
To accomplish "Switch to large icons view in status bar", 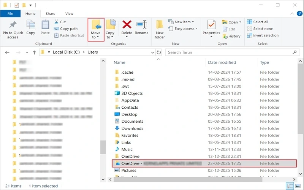I will (x=298, y=186).
